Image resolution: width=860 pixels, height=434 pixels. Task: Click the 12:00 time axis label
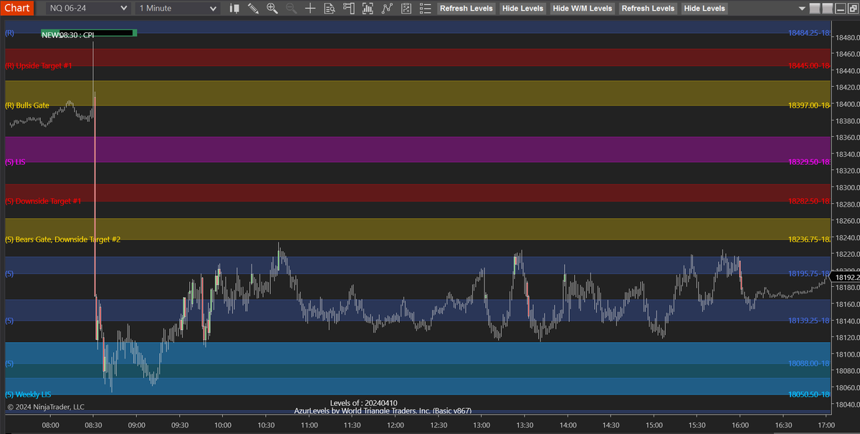pos(396,425)
